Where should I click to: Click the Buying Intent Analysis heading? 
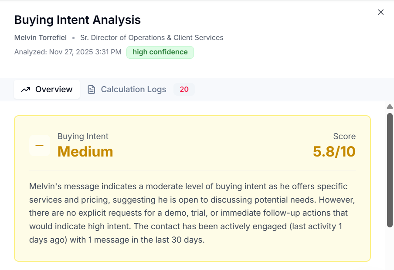tap(77, 20)
